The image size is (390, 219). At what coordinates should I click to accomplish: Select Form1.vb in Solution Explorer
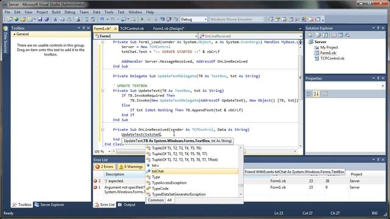328,53
